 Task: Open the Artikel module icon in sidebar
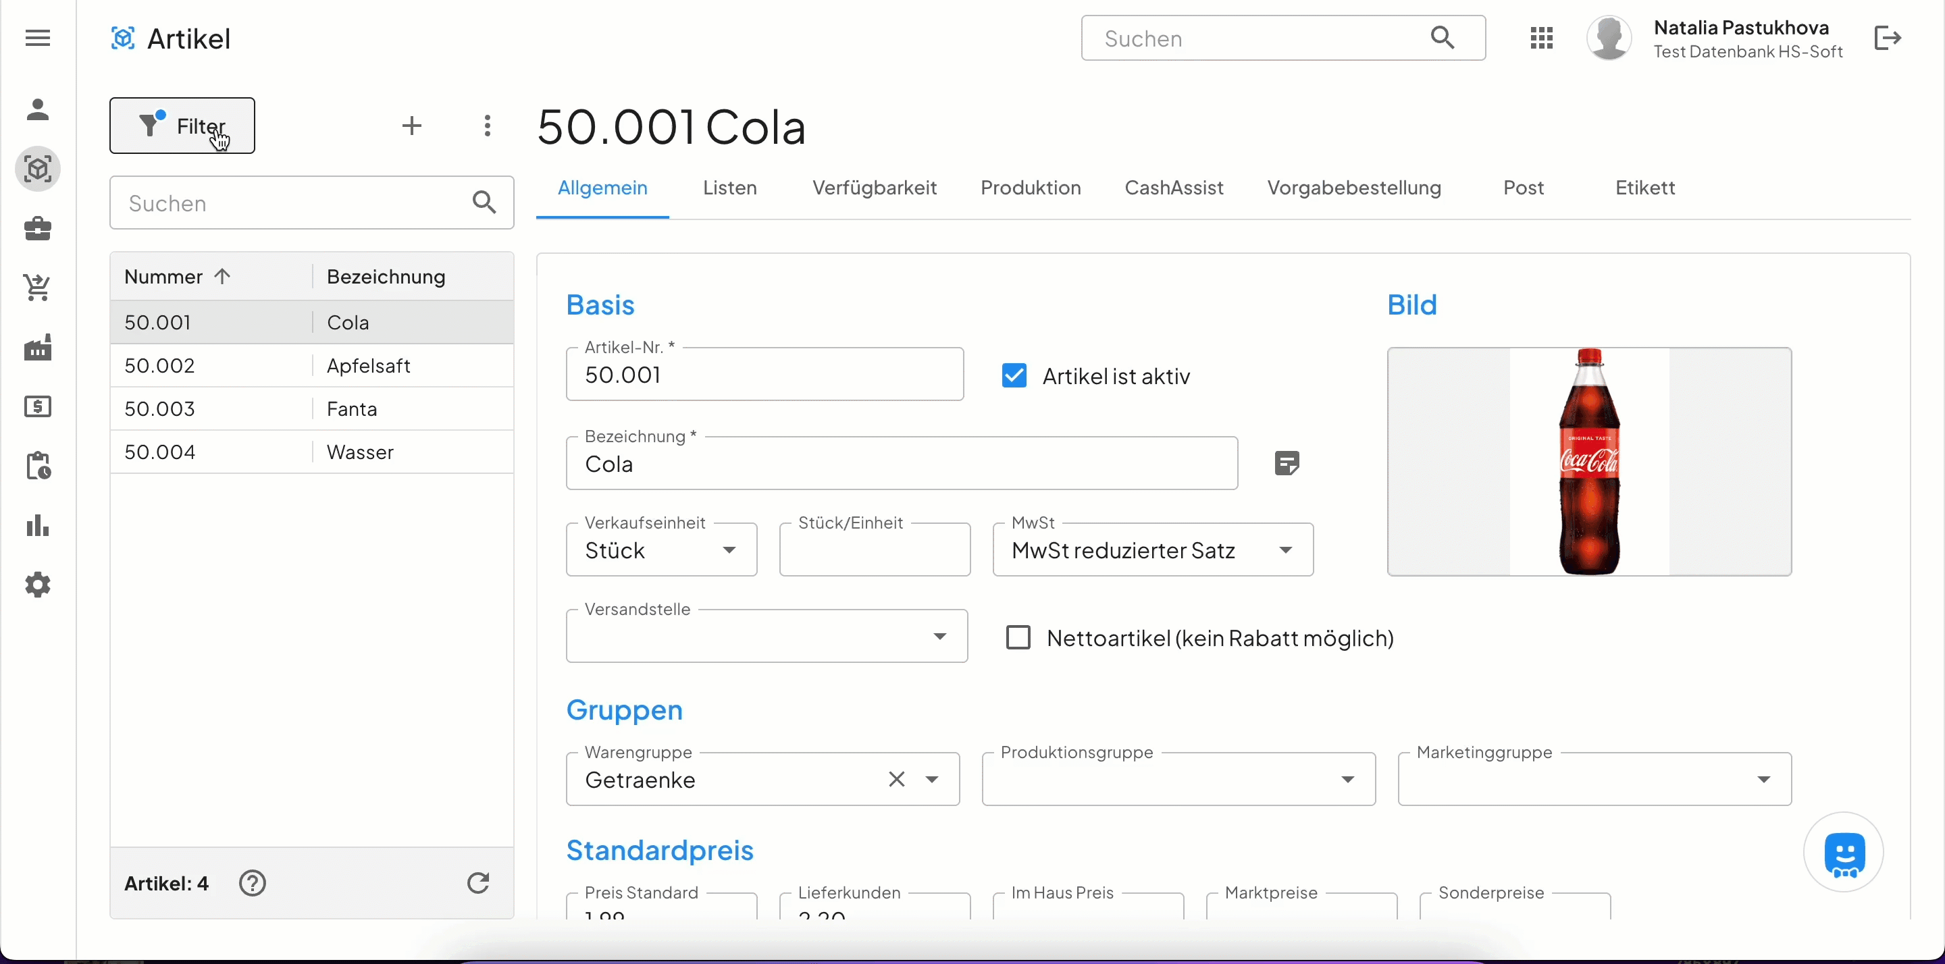37,168
